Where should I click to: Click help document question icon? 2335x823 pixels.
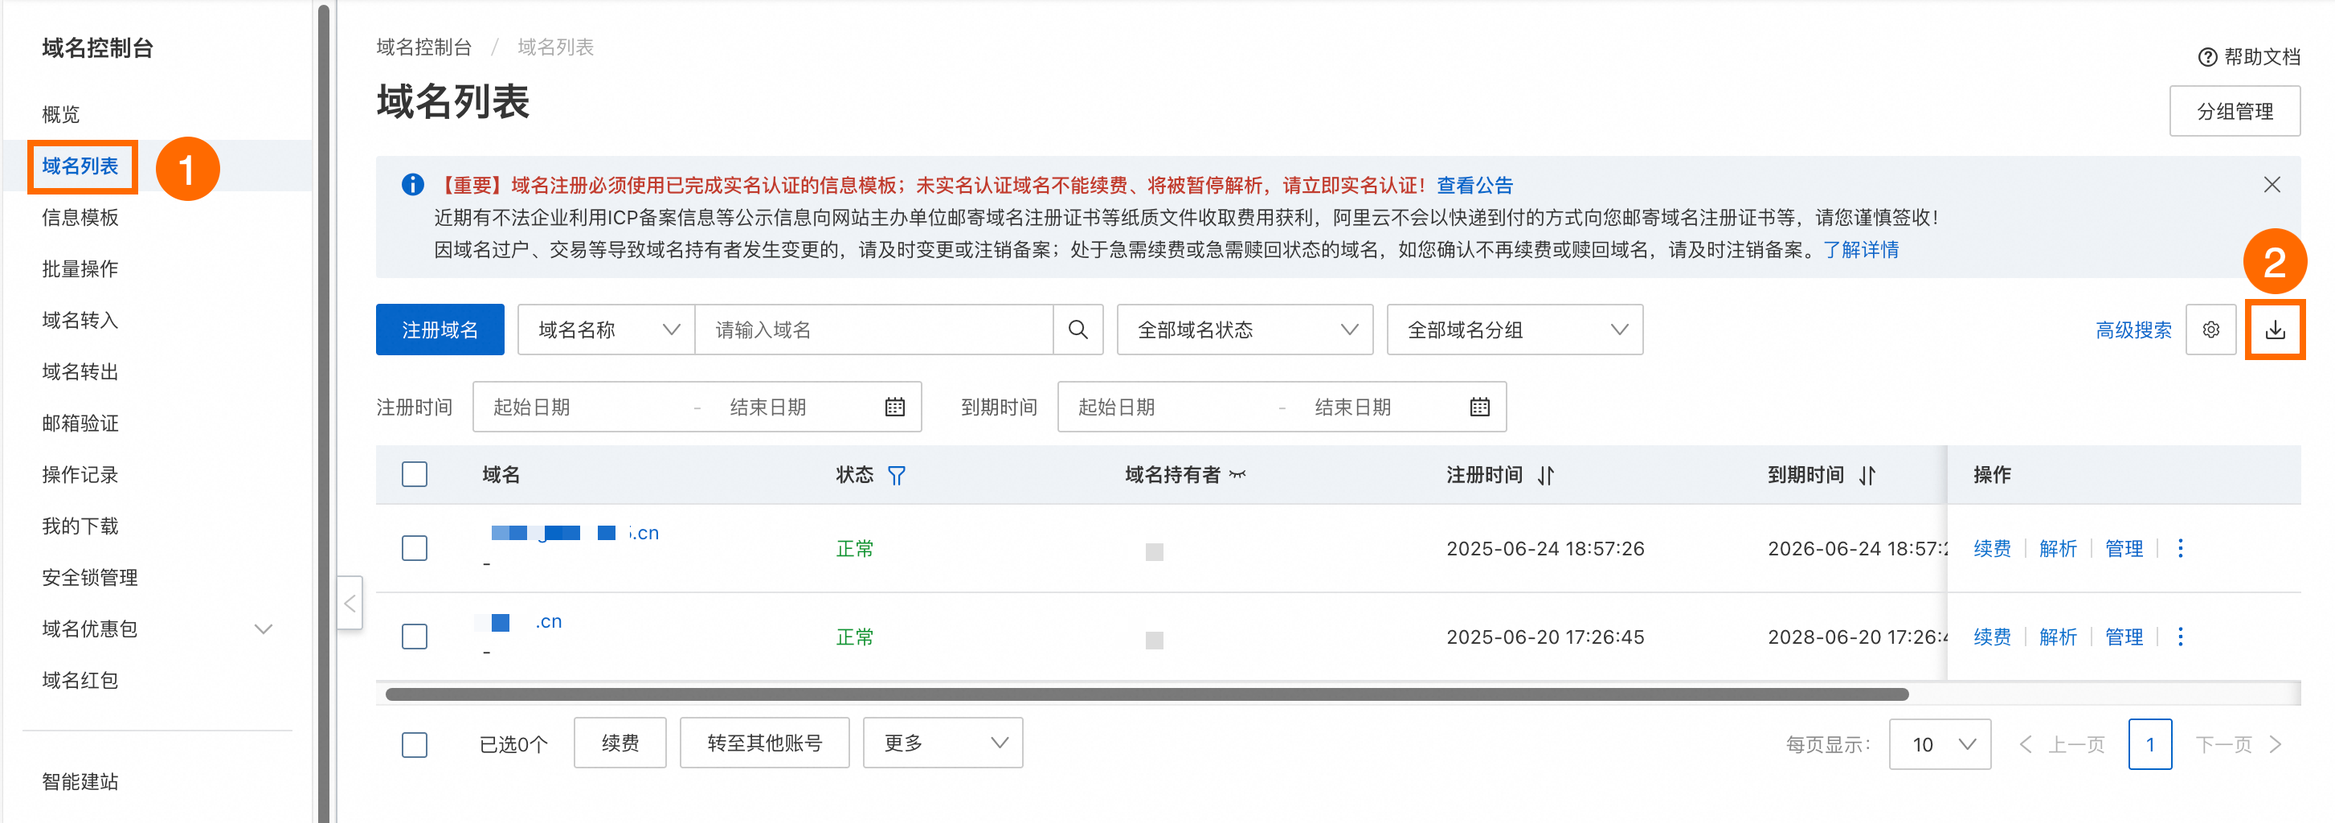click(2207, 57)
